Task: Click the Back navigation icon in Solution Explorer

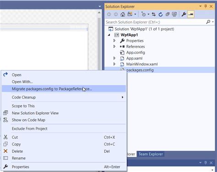Action: [x=109, y=14]
